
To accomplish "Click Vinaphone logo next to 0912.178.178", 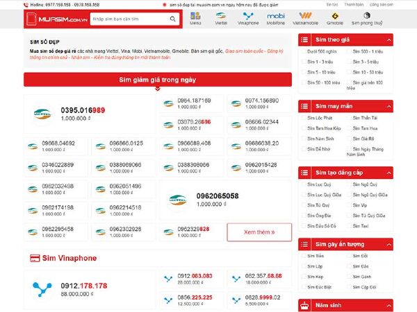I will pyautogui.click(x=42, y=289).
